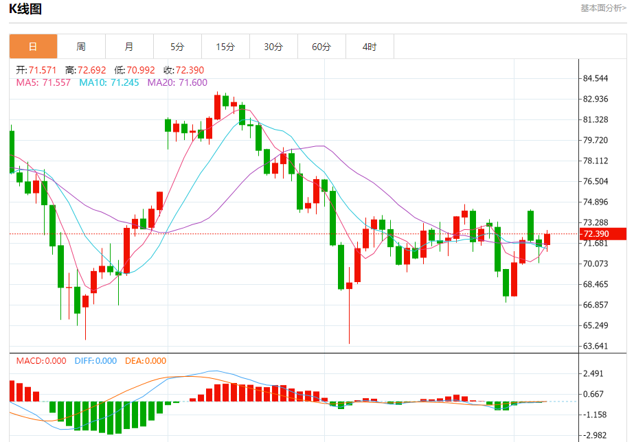634x442 pixels.
Task: Open the 基本面分析 link
Action: 603,8
